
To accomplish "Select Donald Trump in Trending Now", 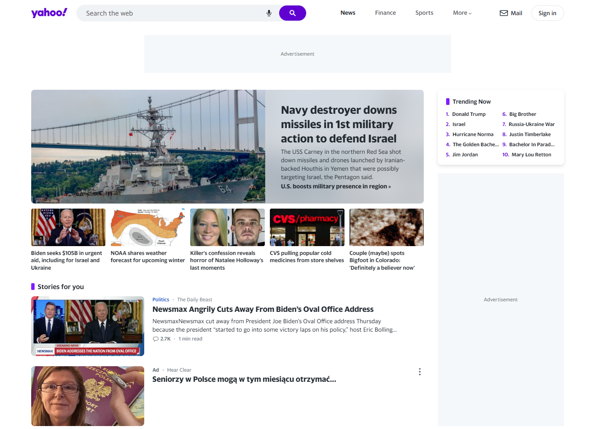I will click(x=468, y=114).
